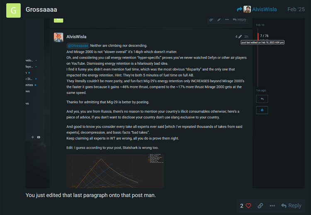Click the 7 / 76 timeline position marker
Image resolution: width=311 pixels, height=215 pixels.
[x=264, y=36]
